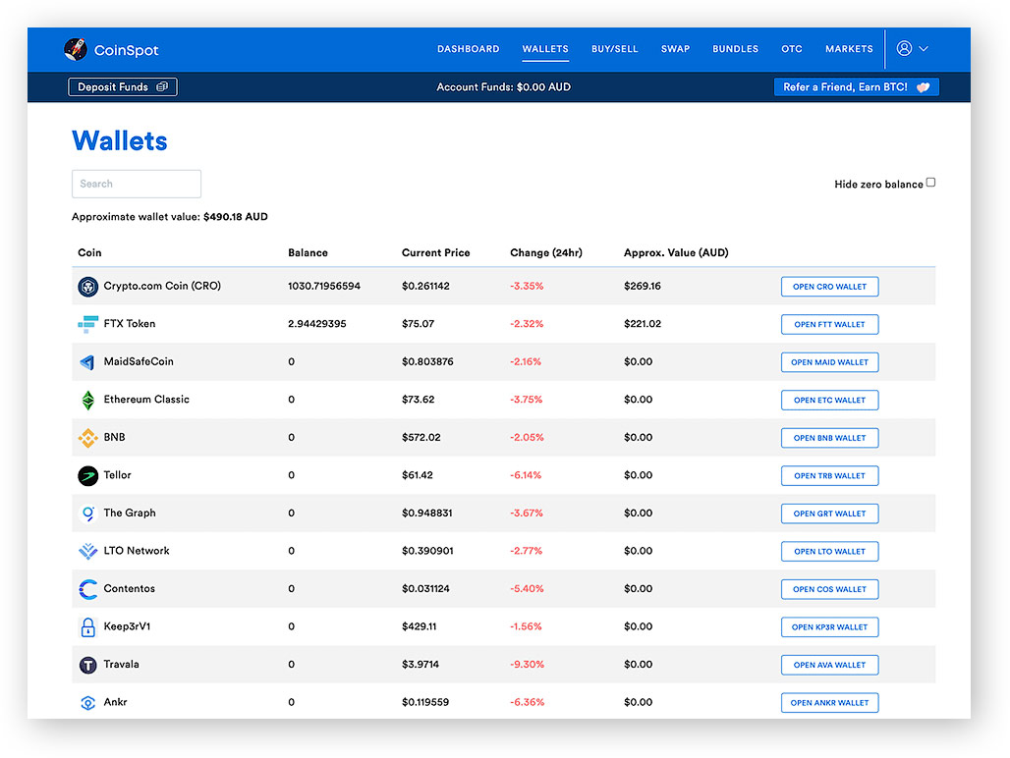1010x758 pixels.
Task: Click The Graph coin icon
Action: click(87, 514)
